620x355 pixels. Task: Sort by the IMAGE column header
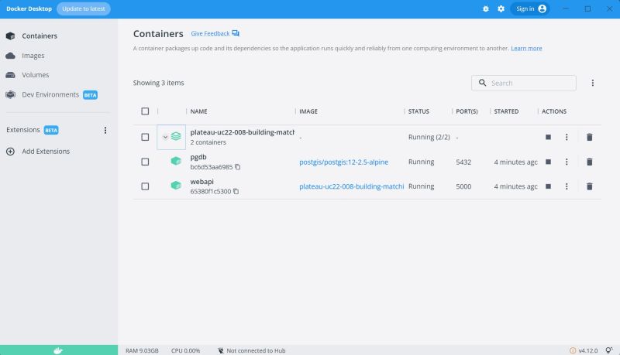(308, 111)
